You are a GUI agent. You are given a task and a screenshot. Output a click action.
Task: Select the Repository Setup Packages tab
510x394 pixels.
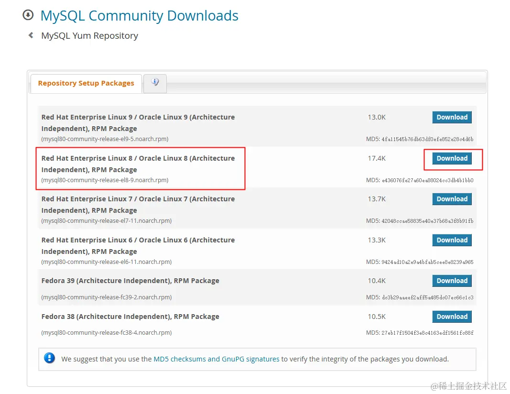(86, 83)
